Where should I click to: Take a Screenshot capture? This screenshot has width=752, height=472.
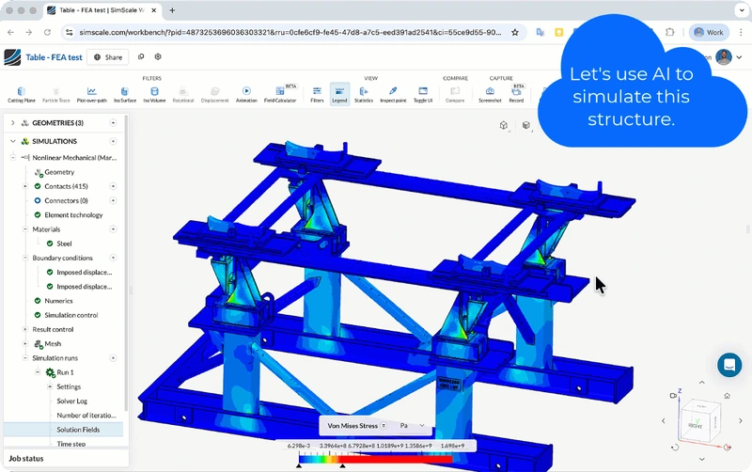[x=490, y=94]
